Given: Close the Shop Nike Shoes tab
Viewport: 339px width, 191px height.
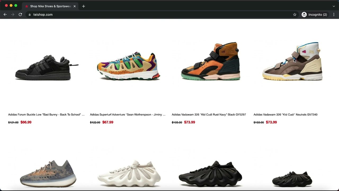Looking at the screenshot, I should [74, 6].
